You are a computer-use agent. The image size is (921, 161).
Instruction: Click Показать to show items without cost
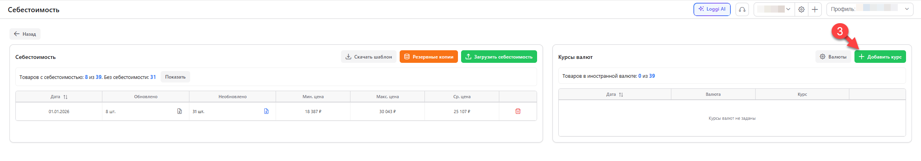(x=175, y=77)
